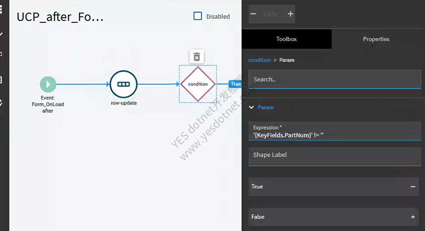Viewport: 425px width, 231px height.
Task: Delete the condition node with trash icon
Action: point(197,56)
